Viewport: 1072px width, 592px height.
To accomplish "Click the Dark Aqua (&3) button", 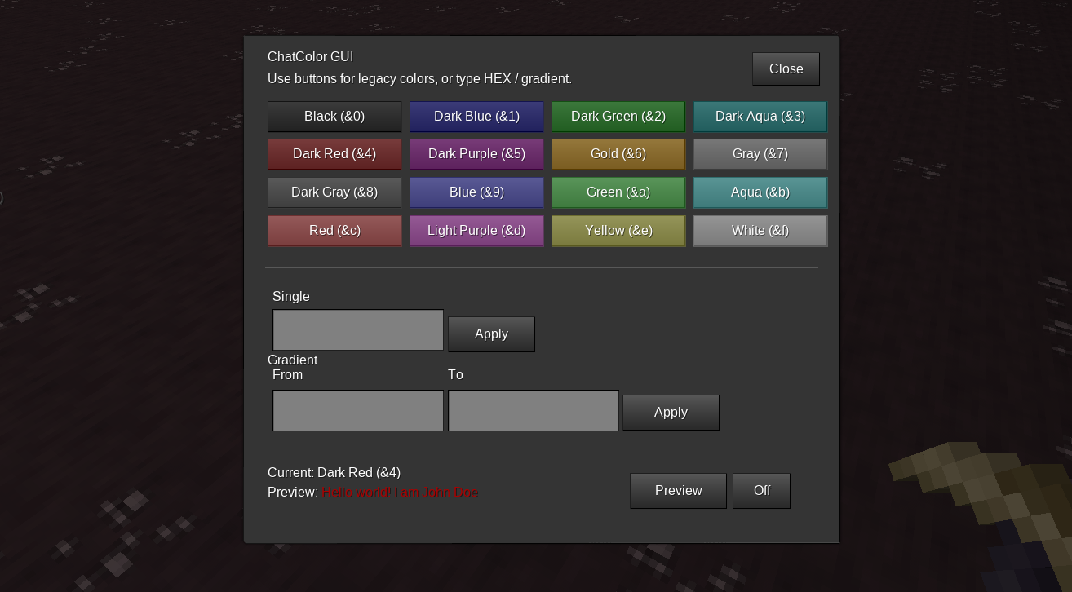I will [760, 117].
